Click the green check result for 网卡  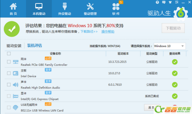point(175,62)
